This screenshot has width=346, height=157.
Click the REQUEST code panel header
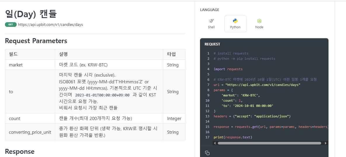pos(212,44)
